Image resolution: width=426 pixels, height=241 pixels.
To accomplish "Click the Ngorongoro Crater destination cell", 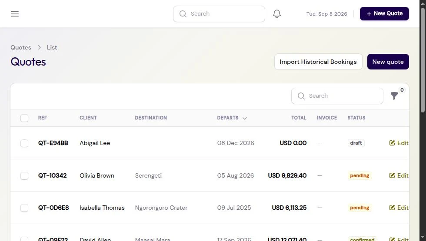I will [161, 208].
